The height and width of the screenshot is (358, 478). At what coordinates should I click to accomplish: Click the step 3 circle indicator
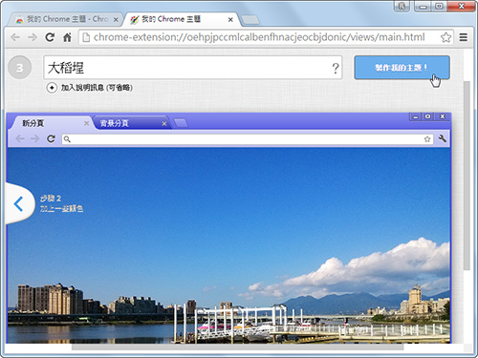(19, 68)
